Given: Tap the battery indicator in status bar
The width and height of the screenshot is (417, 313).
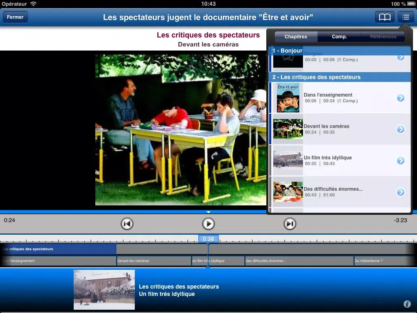Looking at the screenshot, I should (x=411, y=4).
